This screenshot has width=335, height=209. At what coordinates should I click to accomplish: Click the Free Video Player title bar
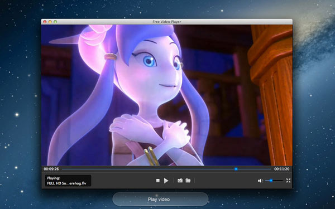click(166, 22)
